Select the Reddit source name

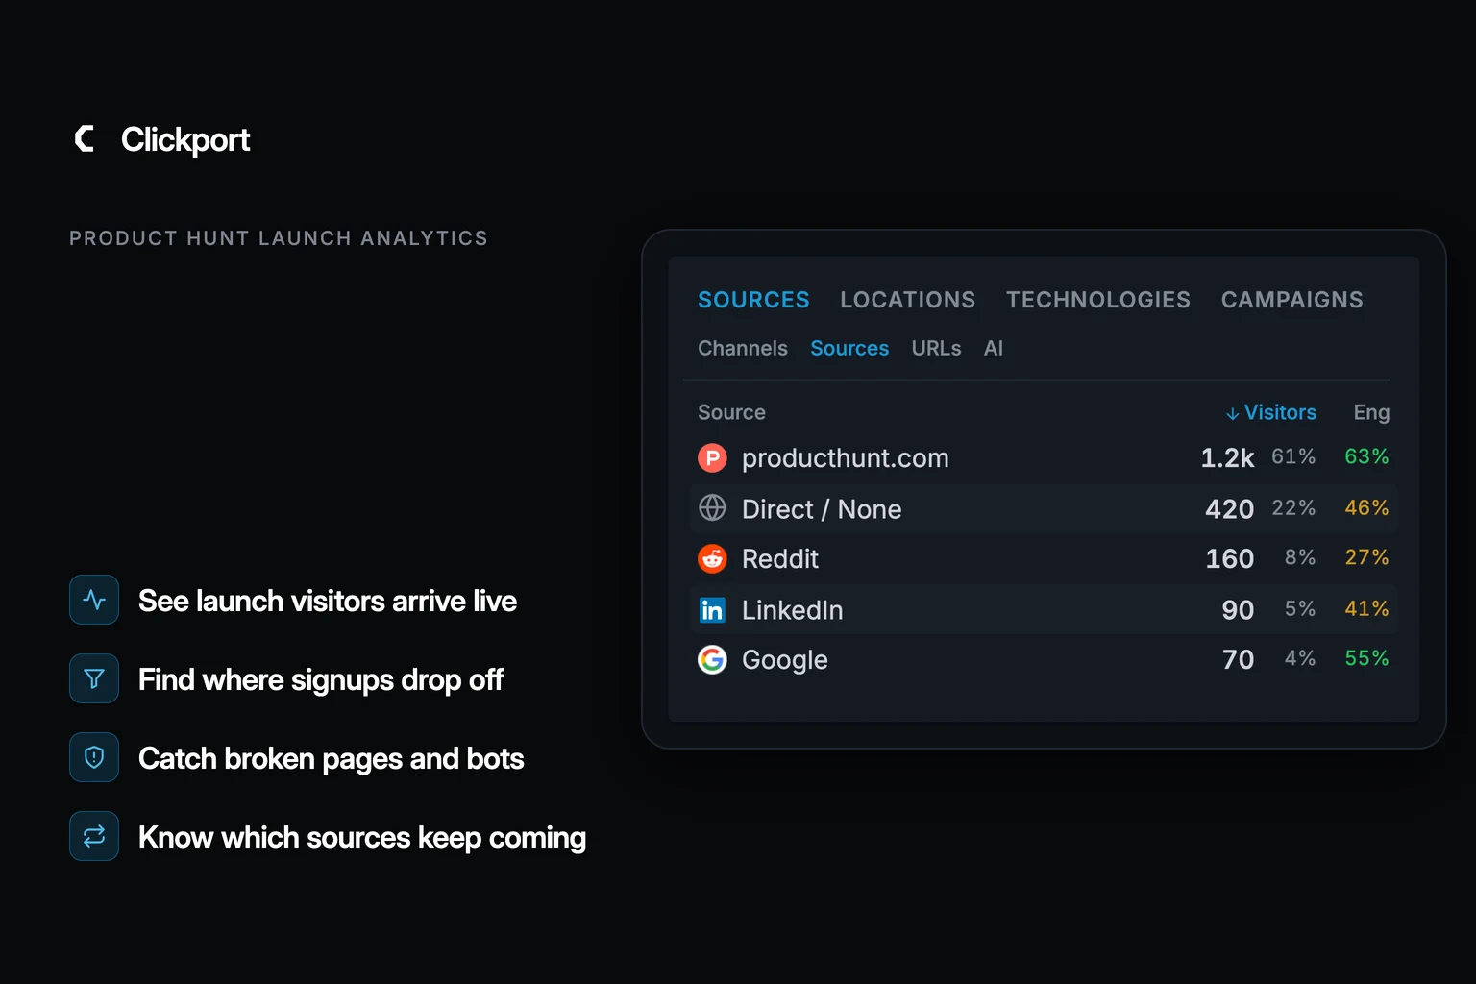click(x=780, y=559)
